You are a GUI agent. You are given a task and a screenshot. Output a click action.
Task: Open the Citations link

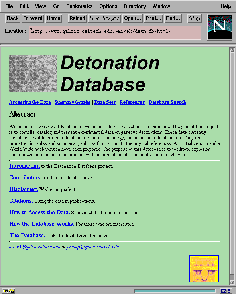21,201
